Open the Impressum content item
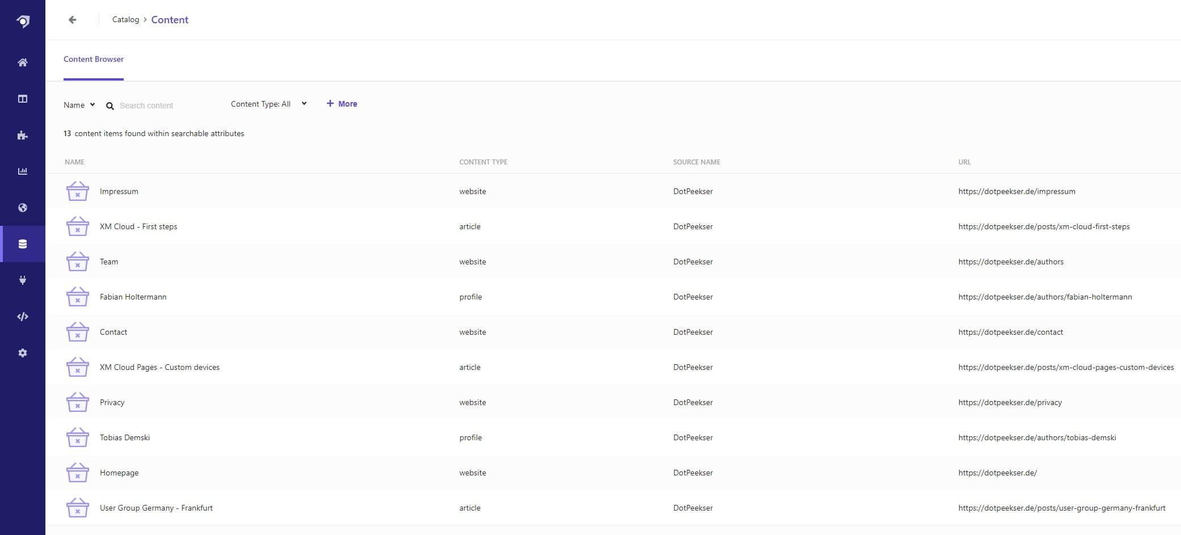 (119, 191)
